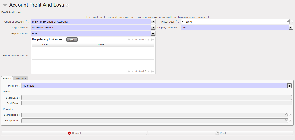Viewport: 295px width, 140px height.
Task: Switch to the Journals tab
Action: tap(21, 78)
